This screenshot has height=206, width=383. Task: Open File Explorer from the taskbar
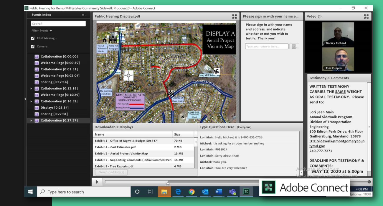(x=164, y=192)
